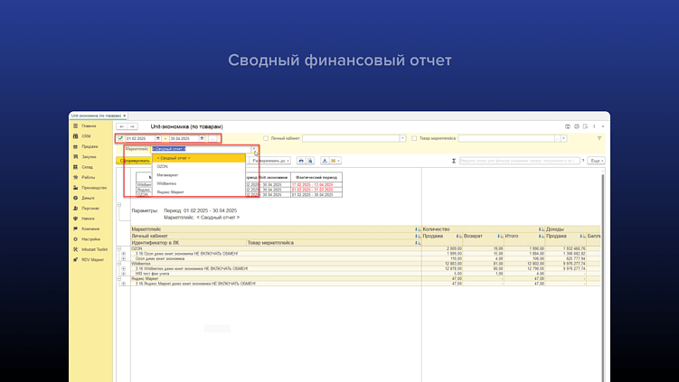679x382 pixels.
Task: Open calendar for end date 30.04.2025
Action: tap(202, 138)
